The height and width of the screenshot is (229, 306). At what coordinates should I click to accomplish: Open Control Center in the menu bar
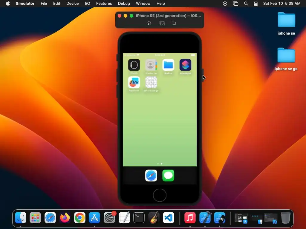pos(256,4)
